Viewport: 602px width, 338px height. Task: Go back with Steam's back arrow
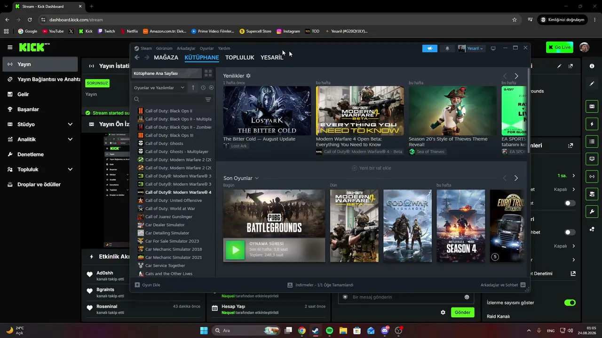click(x=137, y=57)
